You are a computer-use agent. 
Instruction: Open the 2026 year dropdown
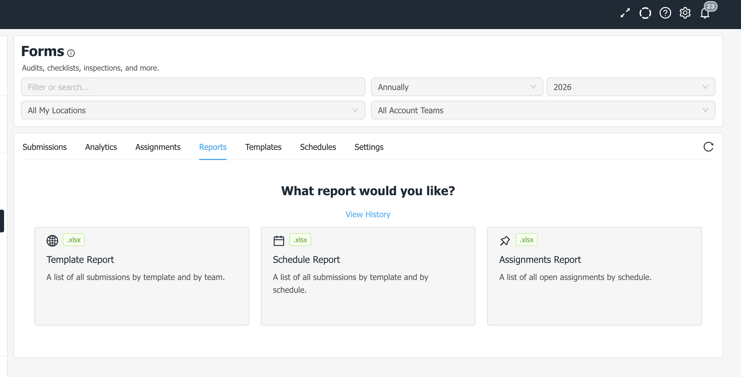(x=630, y=87)
